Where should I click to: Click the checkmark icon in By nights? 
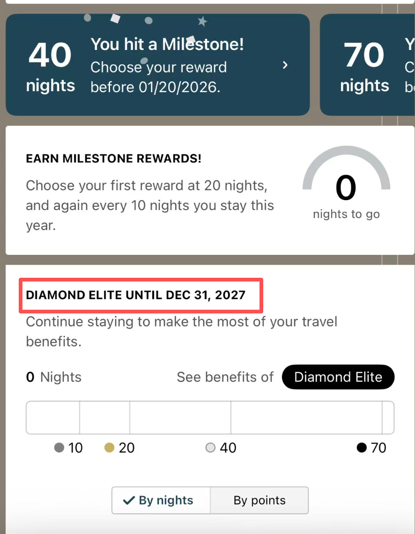[128, 500]
